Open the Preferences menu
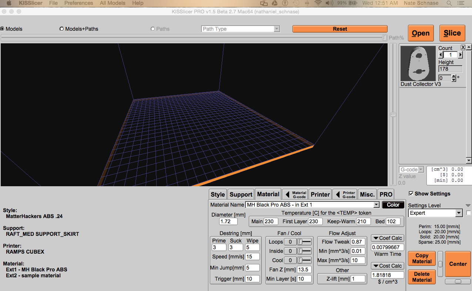Screen dimensions: 472x291 pos(79,3)
